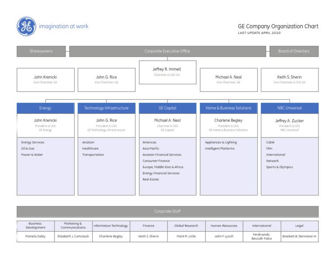The width and height of the screenshot is (335, 259).
Task: Click 'Consumer Finance' item
Action: click(156, 161)
